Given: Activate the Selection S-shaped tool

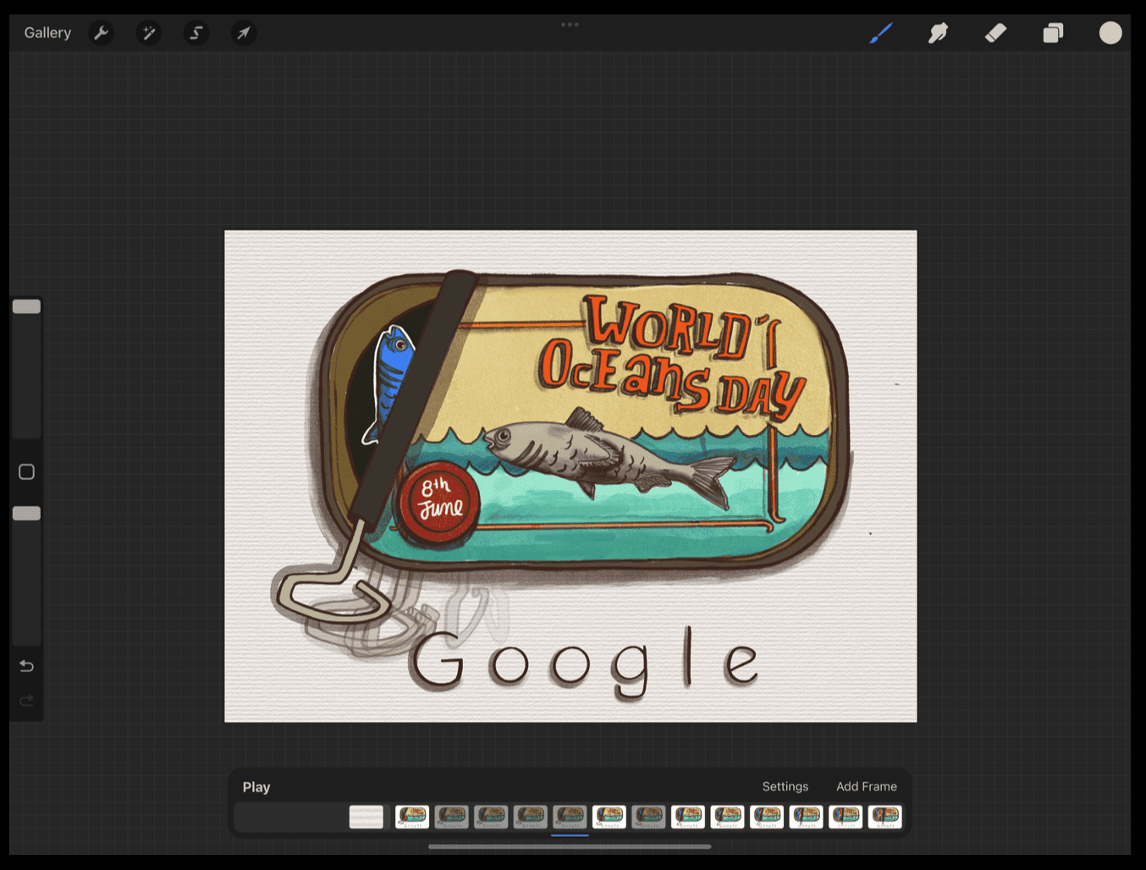Looking at the screenshot, I should tap(196, 33).
